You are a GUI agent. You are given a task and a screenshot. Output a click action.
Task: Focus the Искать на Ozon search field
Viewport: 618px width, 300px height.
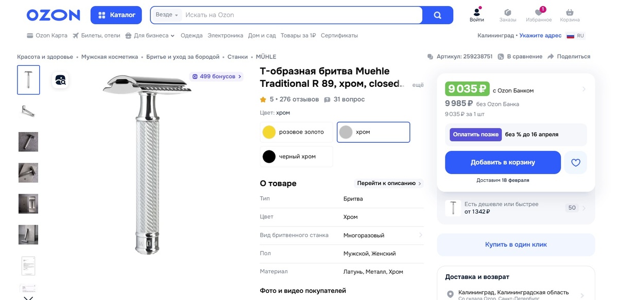click(302, 15)
